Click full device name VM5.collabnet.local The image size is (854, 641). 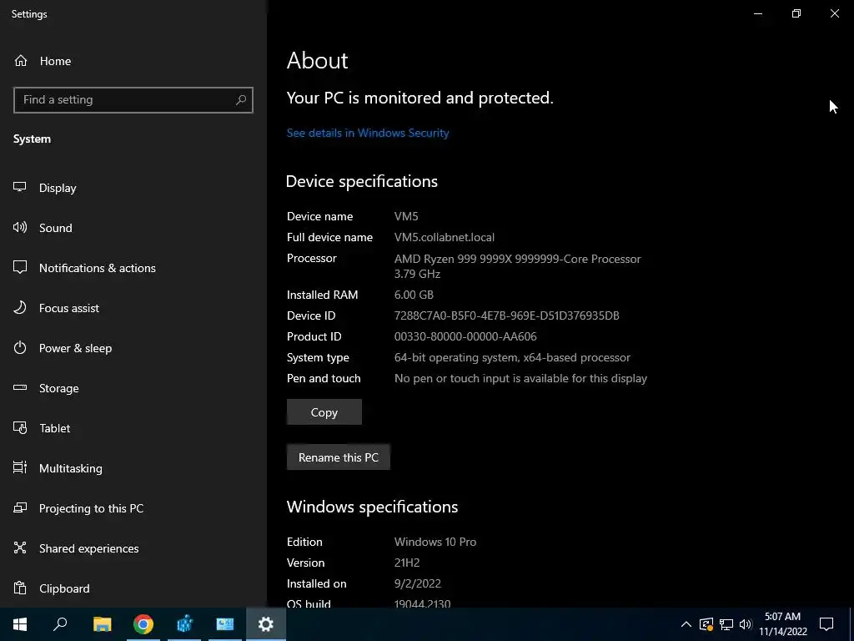point(445,237)
